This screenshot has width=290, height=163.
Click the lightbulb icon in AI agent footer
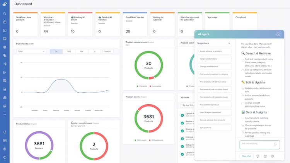[x=258, y=156]
